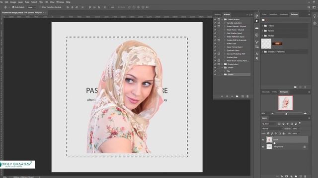Click Begin recording in Actions panel

[x=227, y=96]
